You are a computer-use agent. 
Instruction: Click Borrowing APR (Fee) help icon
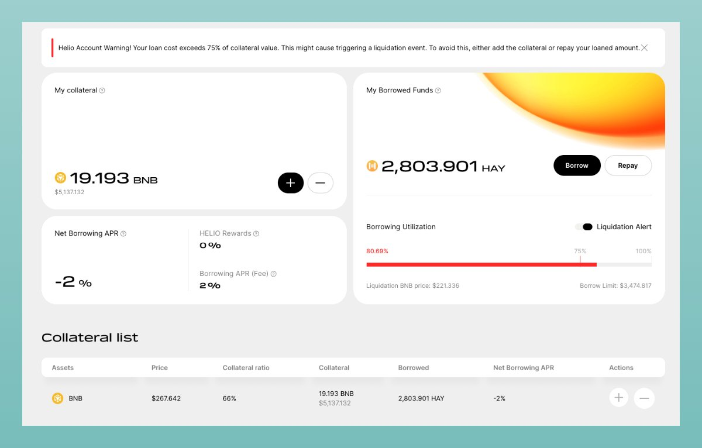[274, 274]
